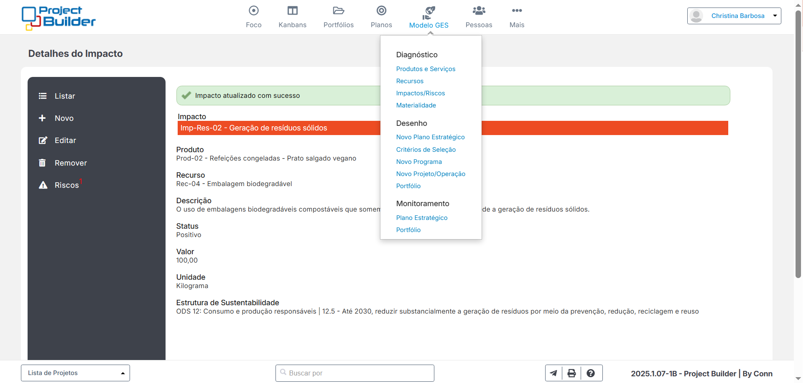The image size is (806, 383).
Task: Click 'Rec-04 - Embalagem biodegradável' text
Action: tap(234, 184)
